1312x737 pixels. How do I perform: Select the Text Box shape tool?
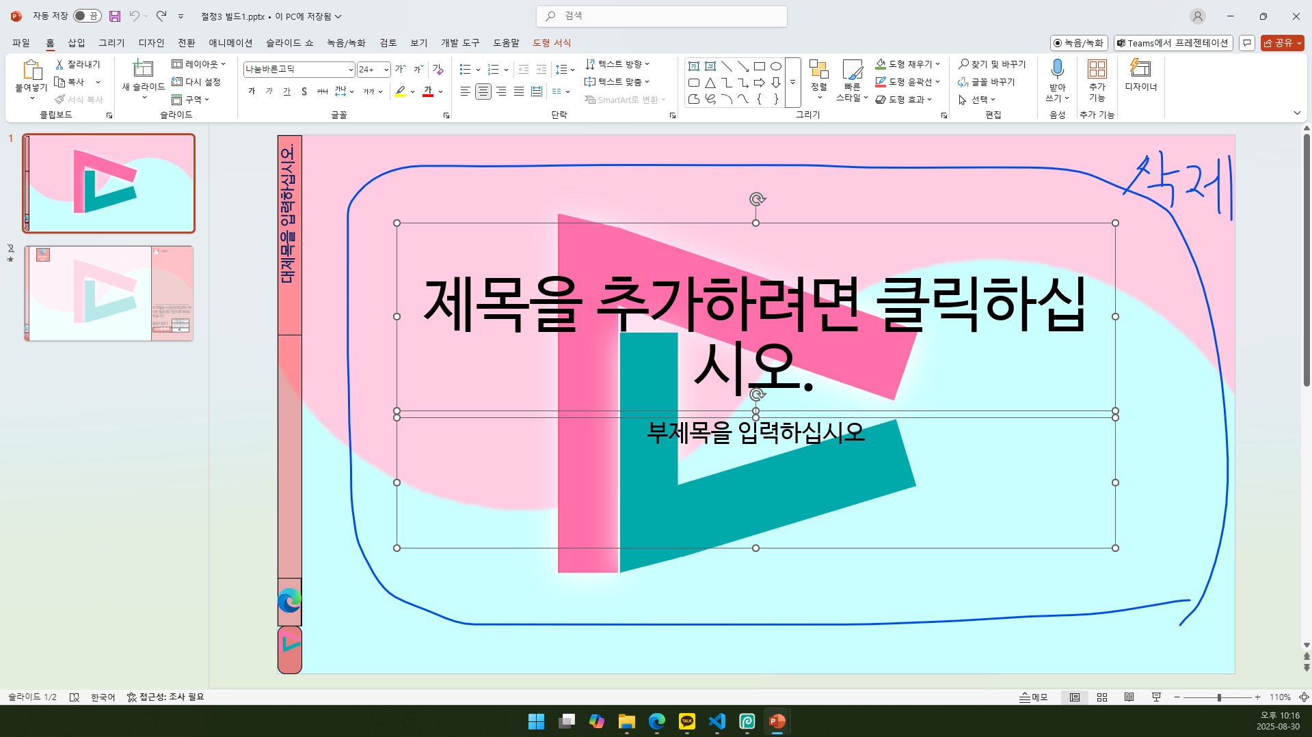pos(694,66)
